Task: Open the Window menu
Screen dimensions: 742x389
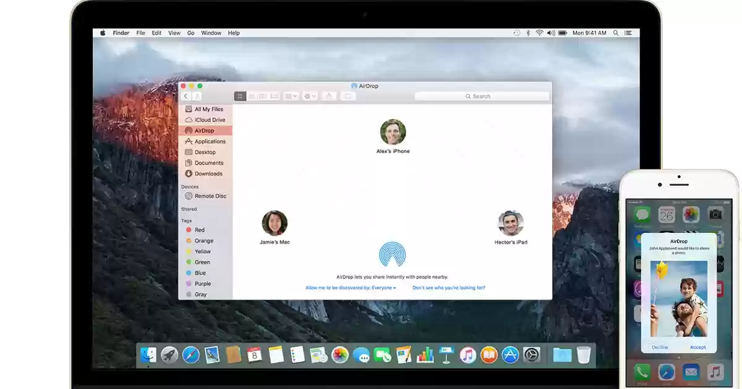Action: [x=211, y=33]
